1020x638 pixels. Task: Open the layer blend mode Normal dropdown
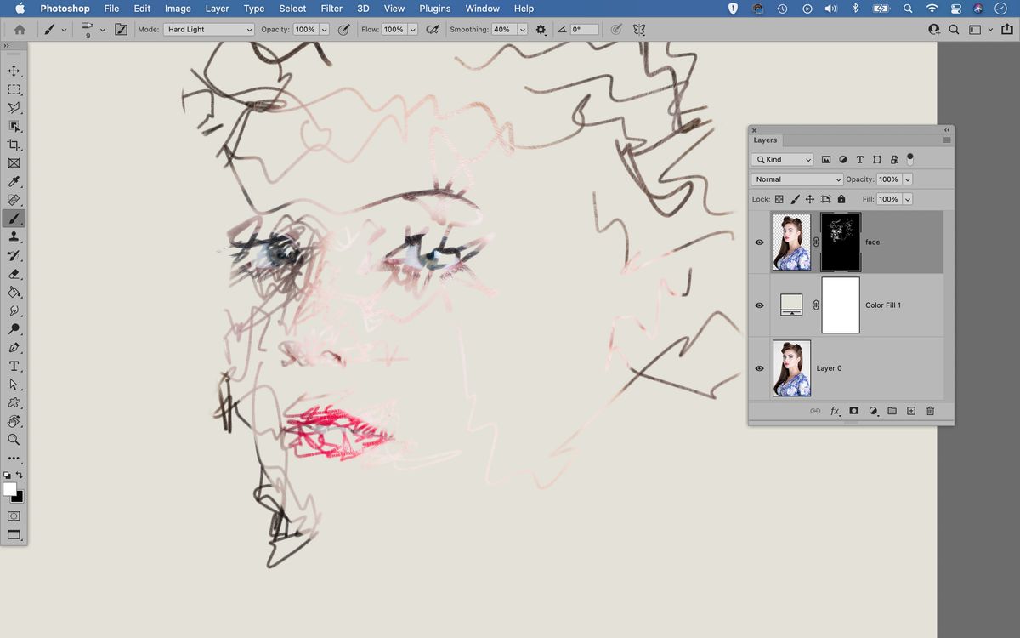pos(796,179)
